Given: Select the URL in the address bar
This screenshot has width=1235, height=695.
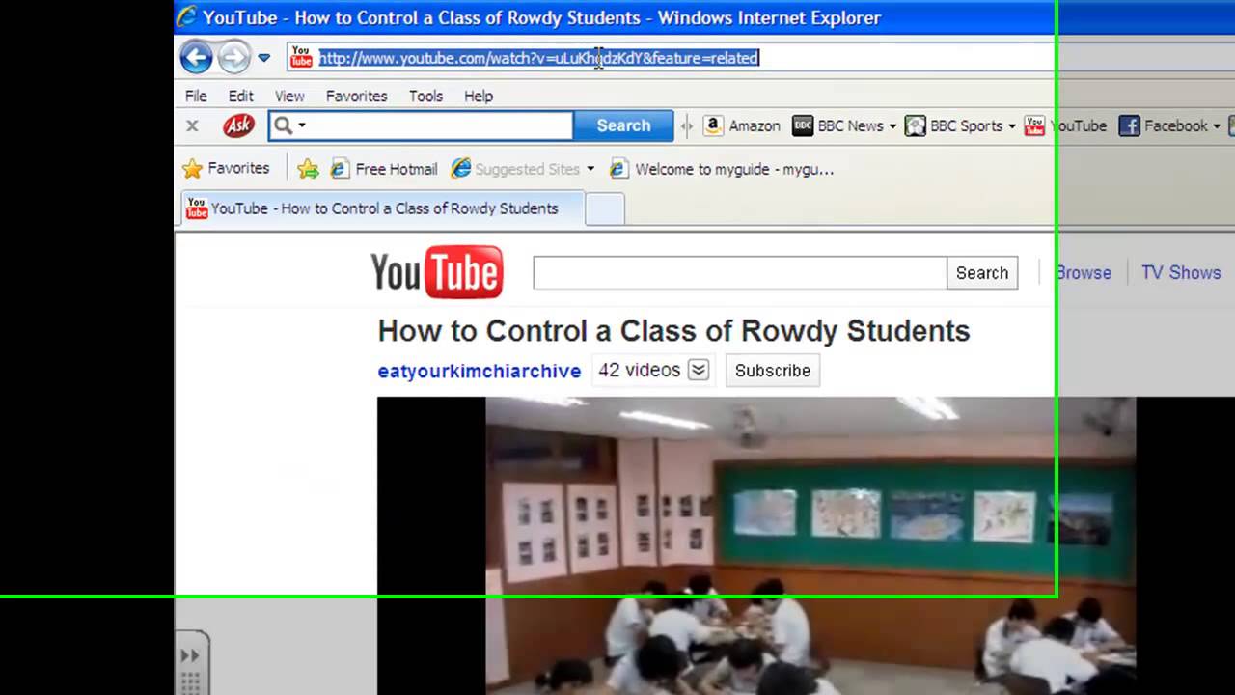Looking at the screenshot, I should pos(538,58).
